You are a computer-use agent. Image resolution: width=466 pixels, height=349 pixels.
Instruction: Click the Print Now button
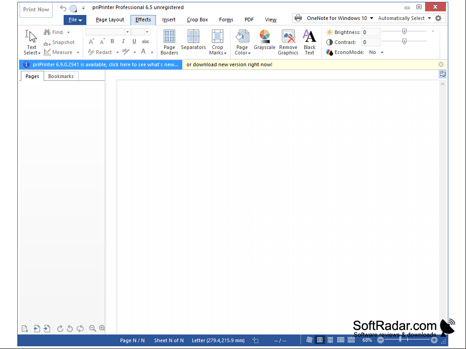[36, 10]
